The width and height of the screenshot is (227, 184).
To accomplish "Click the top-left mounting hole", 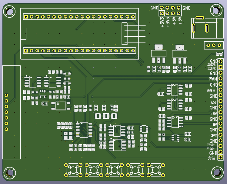I will point(9,12).
